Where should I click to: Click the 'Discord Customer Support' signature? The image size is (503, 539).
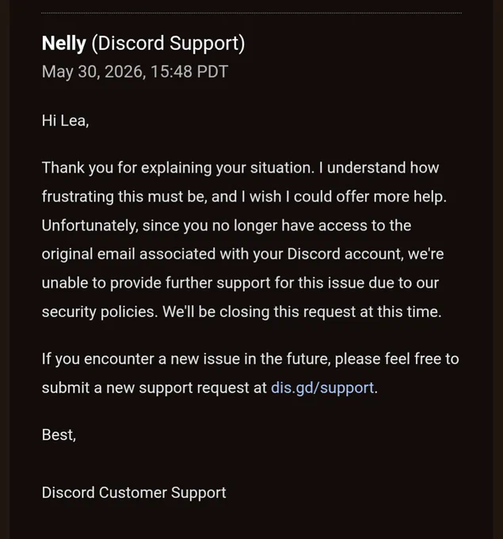[134, 492]
